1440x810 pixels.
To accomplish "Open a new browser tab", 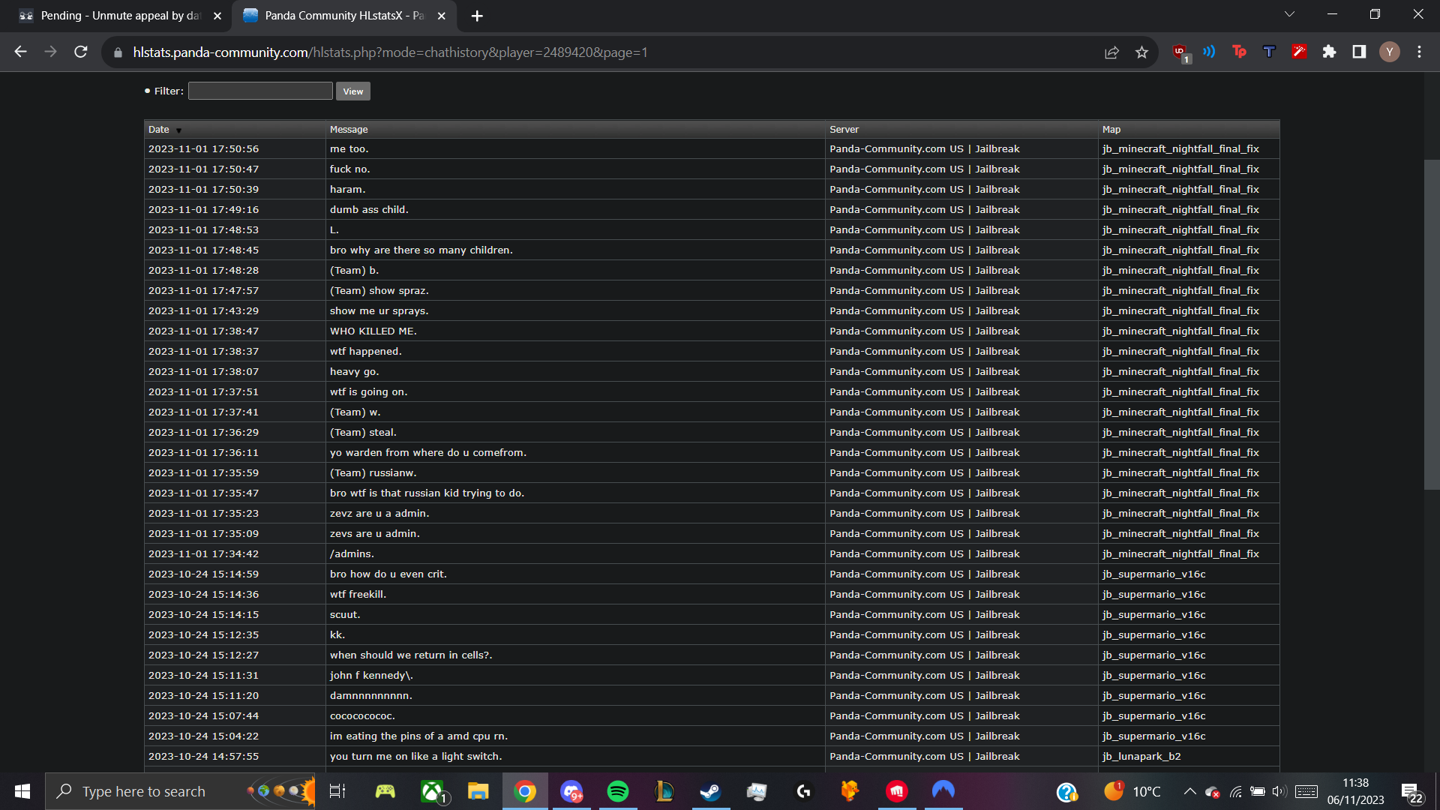I will click(x=477, y=16).
